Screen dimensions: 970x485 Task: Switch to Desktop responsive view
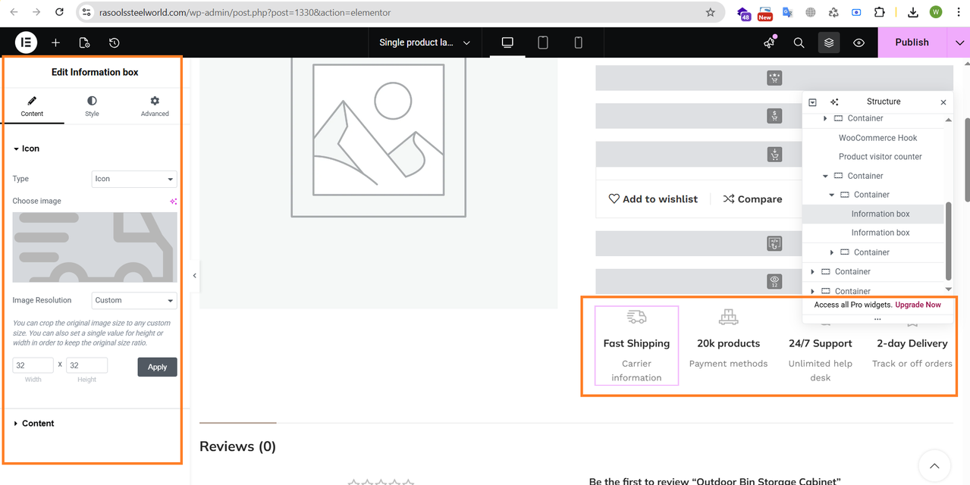(507, 43)
